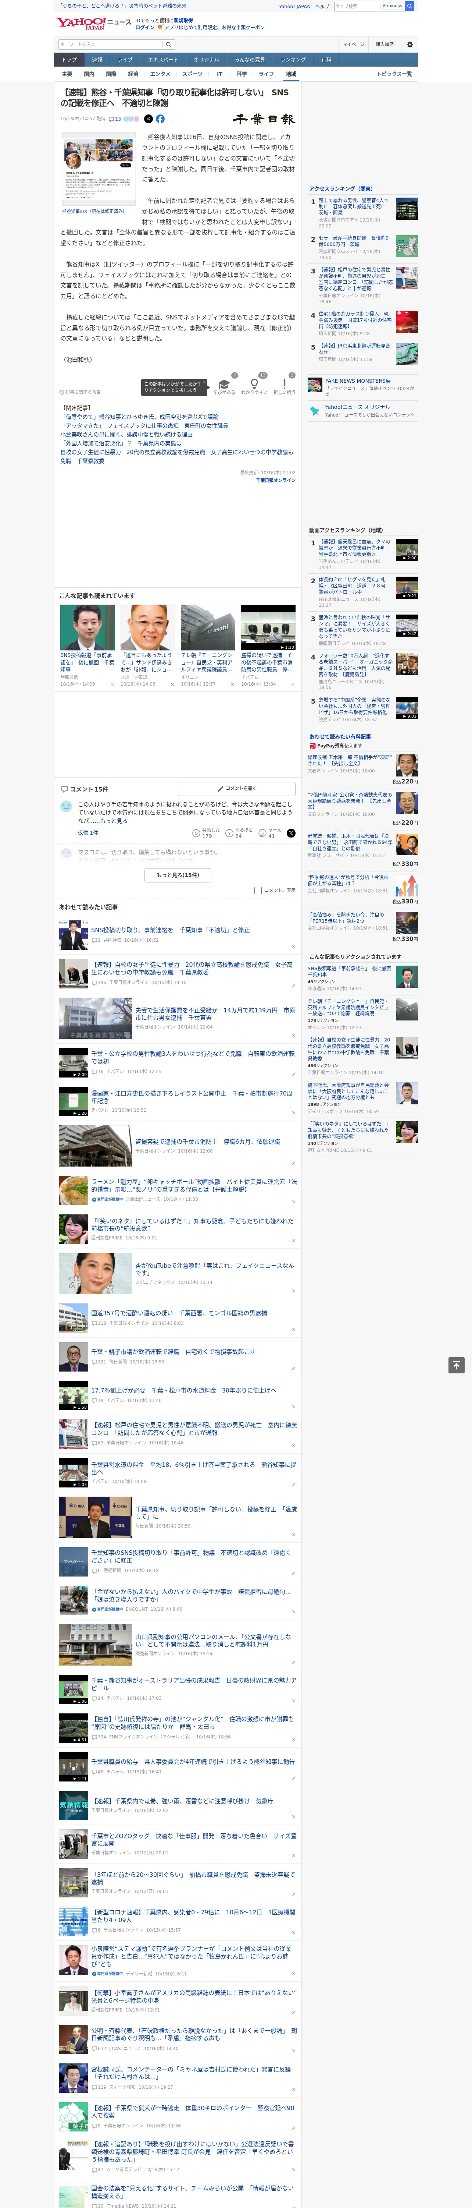This screenshot has height=2208, width=472.
Task: Focus the キーワードを入力 search field
Action: coord(110,44)
